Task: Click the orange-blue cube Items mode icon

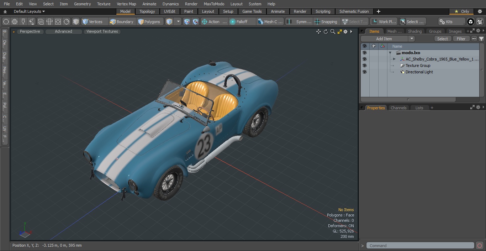Action: [x=169, y=22]
